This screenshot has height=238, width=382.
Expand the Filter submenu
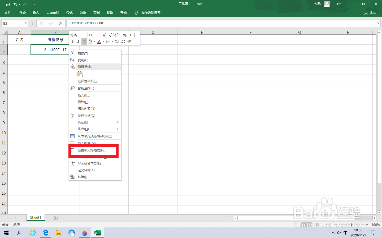click(95, 122)
